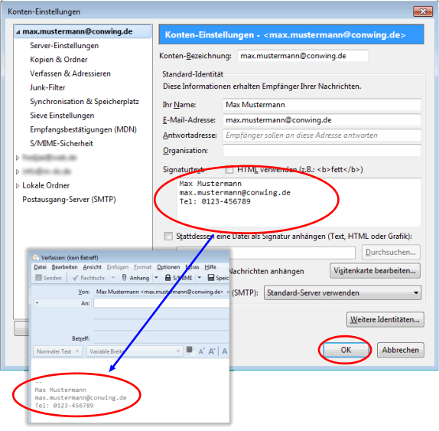Viewport: 439px width, 431px height.
Task: Click the text color swatch in compose toolbar
Action: (190, 351)
